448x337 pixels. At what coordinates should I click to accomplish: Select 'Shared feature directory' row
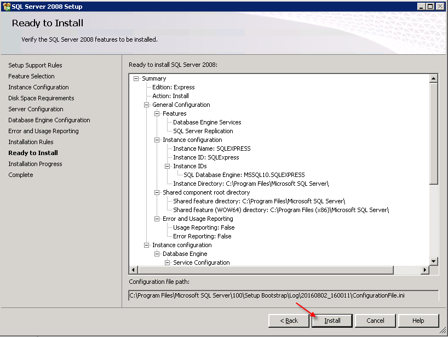pyautogui.click(x=259, y=201)
